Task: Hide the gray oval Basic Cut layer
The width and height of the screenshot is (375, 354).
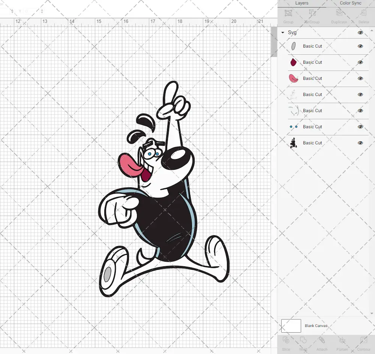Action: click(x=360, y=46)
